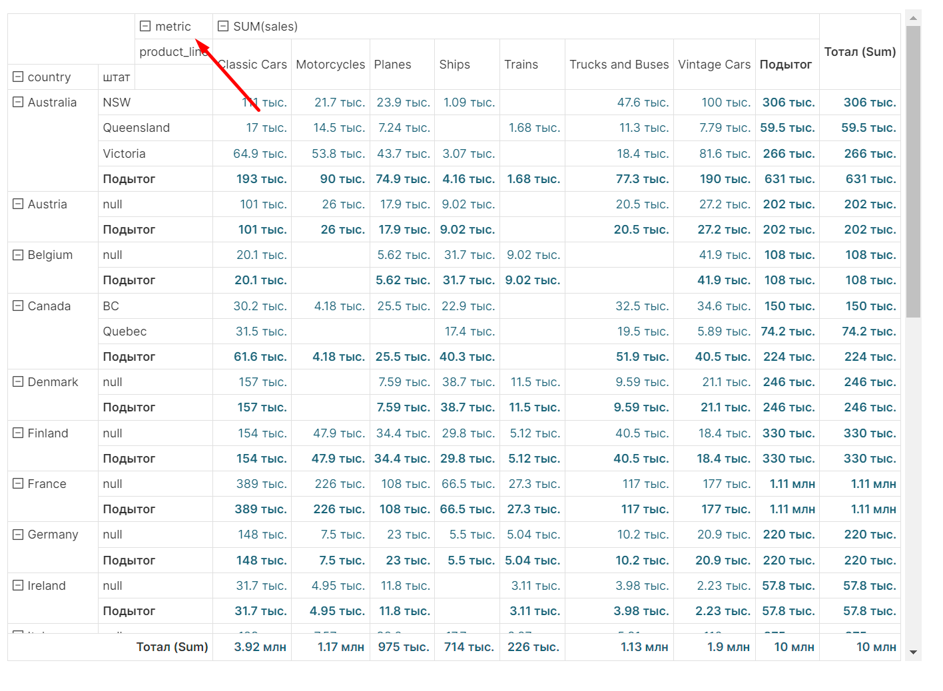The height and width of the screenshot is (691, 943).
Task: Click NSW Motorcycles value 21.7 тыс.
Action: pos(340,103)
